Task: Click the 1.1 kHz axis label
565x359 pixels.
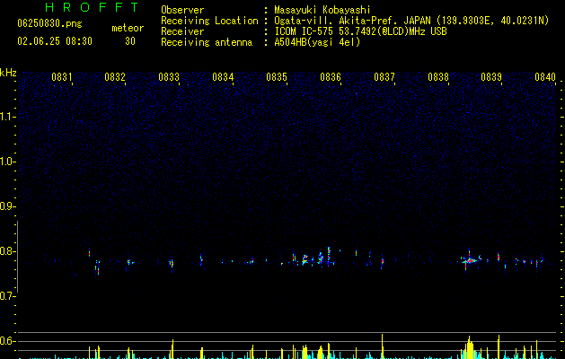Action: 8,117
